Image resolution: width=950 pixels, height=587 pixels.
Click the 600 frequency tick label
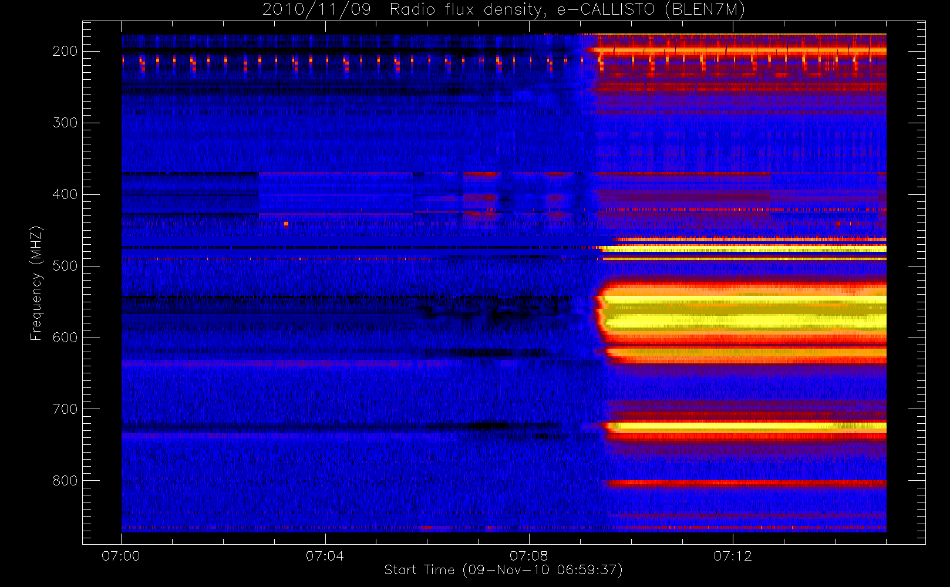pos(65,338)
